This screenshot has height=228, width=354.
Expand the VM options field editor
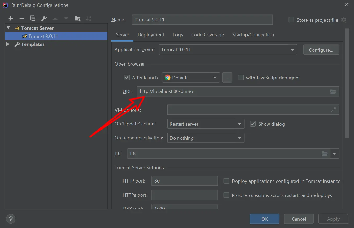pos(333,110)
